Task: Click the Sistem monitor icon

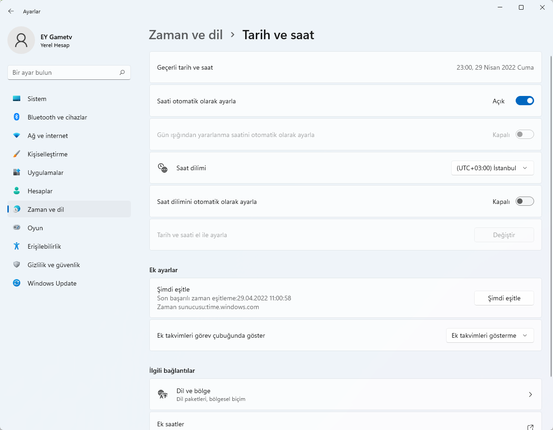Action: (x=17, y=99)
